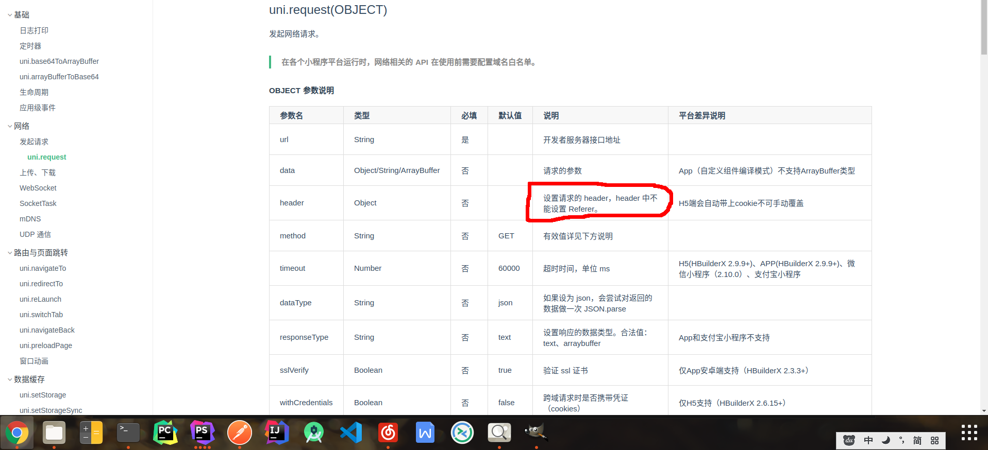
Task: Open the WebSocket sidebar entry
Action: point(38,188)
